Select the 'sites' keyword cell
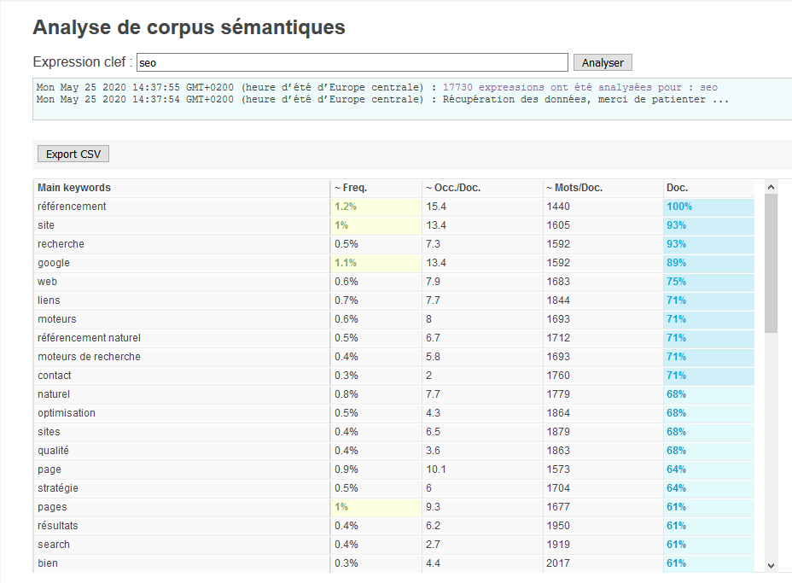The image size is (792, 583). tap(181, 432)
